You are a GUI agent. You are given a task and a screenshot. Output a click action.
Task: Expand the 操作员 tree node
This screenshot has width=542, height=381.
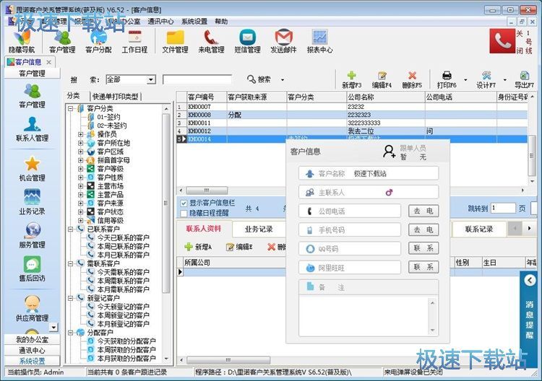pos(80,134)
